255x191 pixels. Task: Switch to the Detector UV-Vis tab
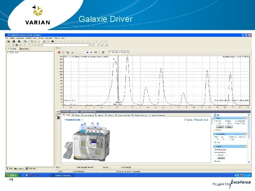point(122,115)
